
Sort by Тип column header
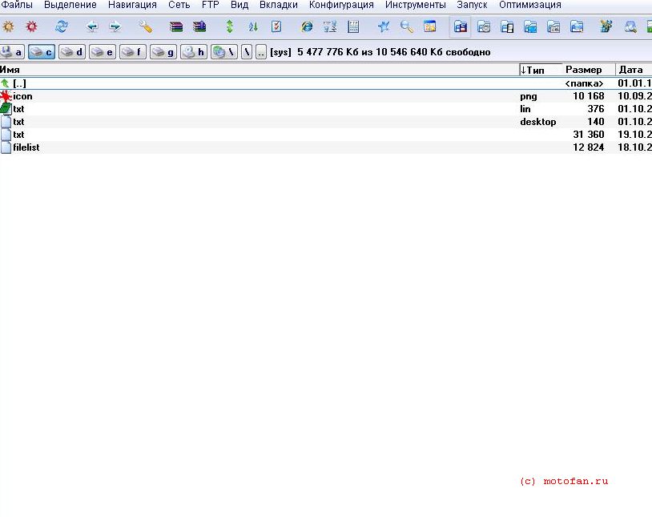tap(541, 70)
